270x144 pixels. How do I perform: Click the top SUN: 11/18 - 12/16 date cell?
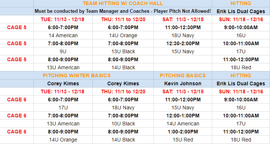(x=241, y=19)
